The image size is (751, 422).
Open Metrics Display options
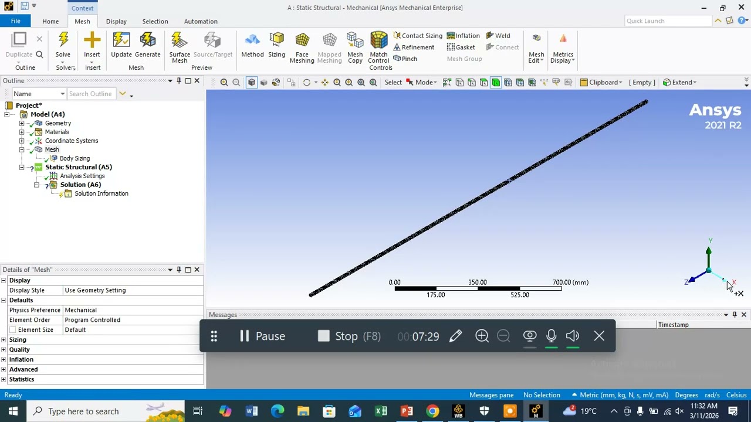click(x=563, y=47)
